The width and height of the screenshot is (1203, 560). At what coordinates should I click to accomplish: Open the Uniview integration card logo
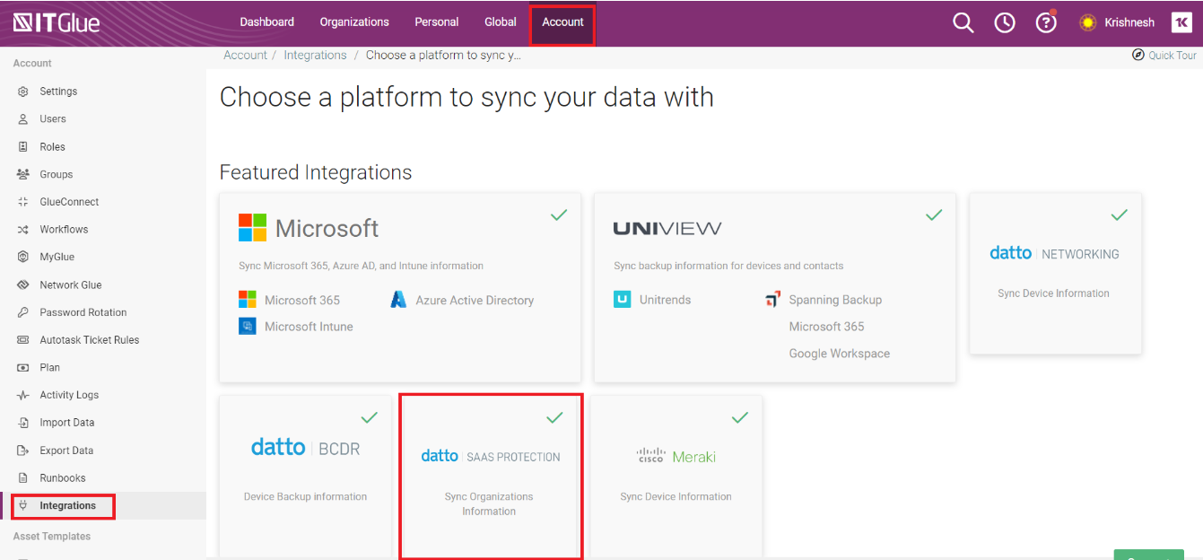tap(667, 228)
